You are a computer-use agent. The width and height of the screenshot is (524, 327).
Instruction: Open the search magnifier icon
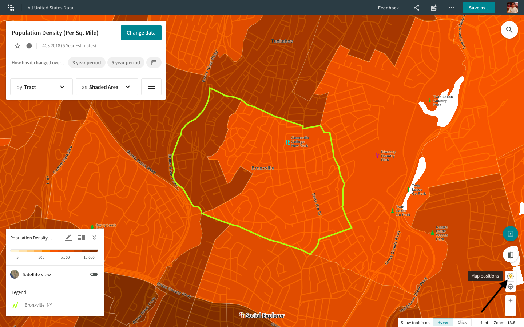[509, 30]
